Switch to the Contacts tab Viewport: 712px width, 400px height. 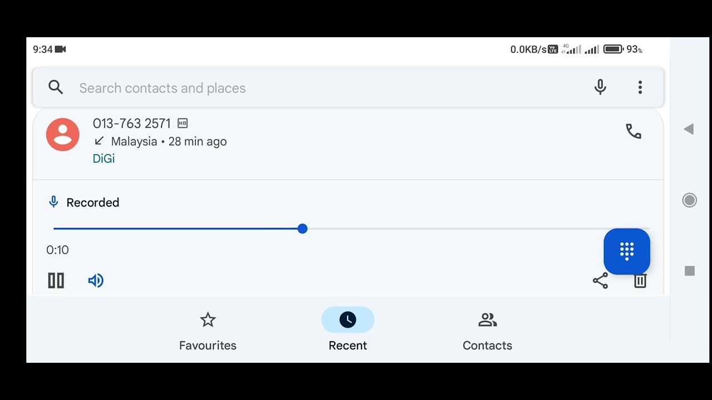[x=487, y=331]
